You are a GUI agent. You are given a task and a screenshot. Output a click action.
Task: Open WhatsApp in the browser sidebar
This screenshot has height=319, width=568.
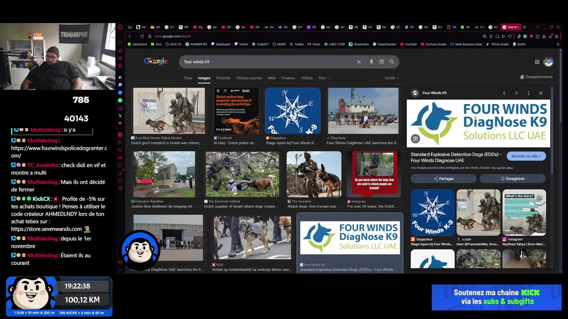pyautogui.click(x=120, y=101)
